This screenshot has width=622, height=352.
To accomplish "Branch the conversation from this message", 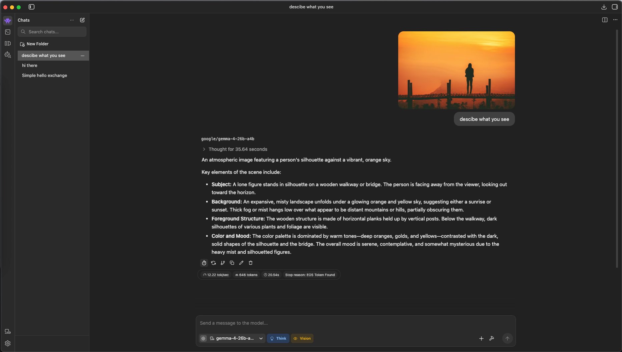I will click(x=223, y=263).
